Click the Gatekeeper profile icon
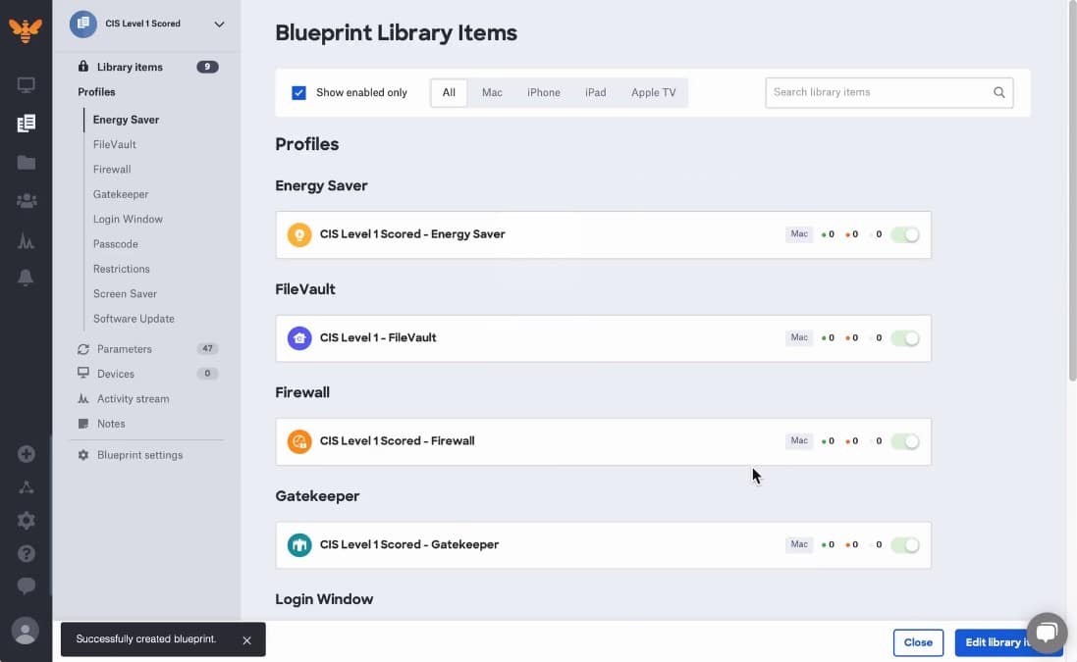The image size is (1077, 662). [299, 545]
